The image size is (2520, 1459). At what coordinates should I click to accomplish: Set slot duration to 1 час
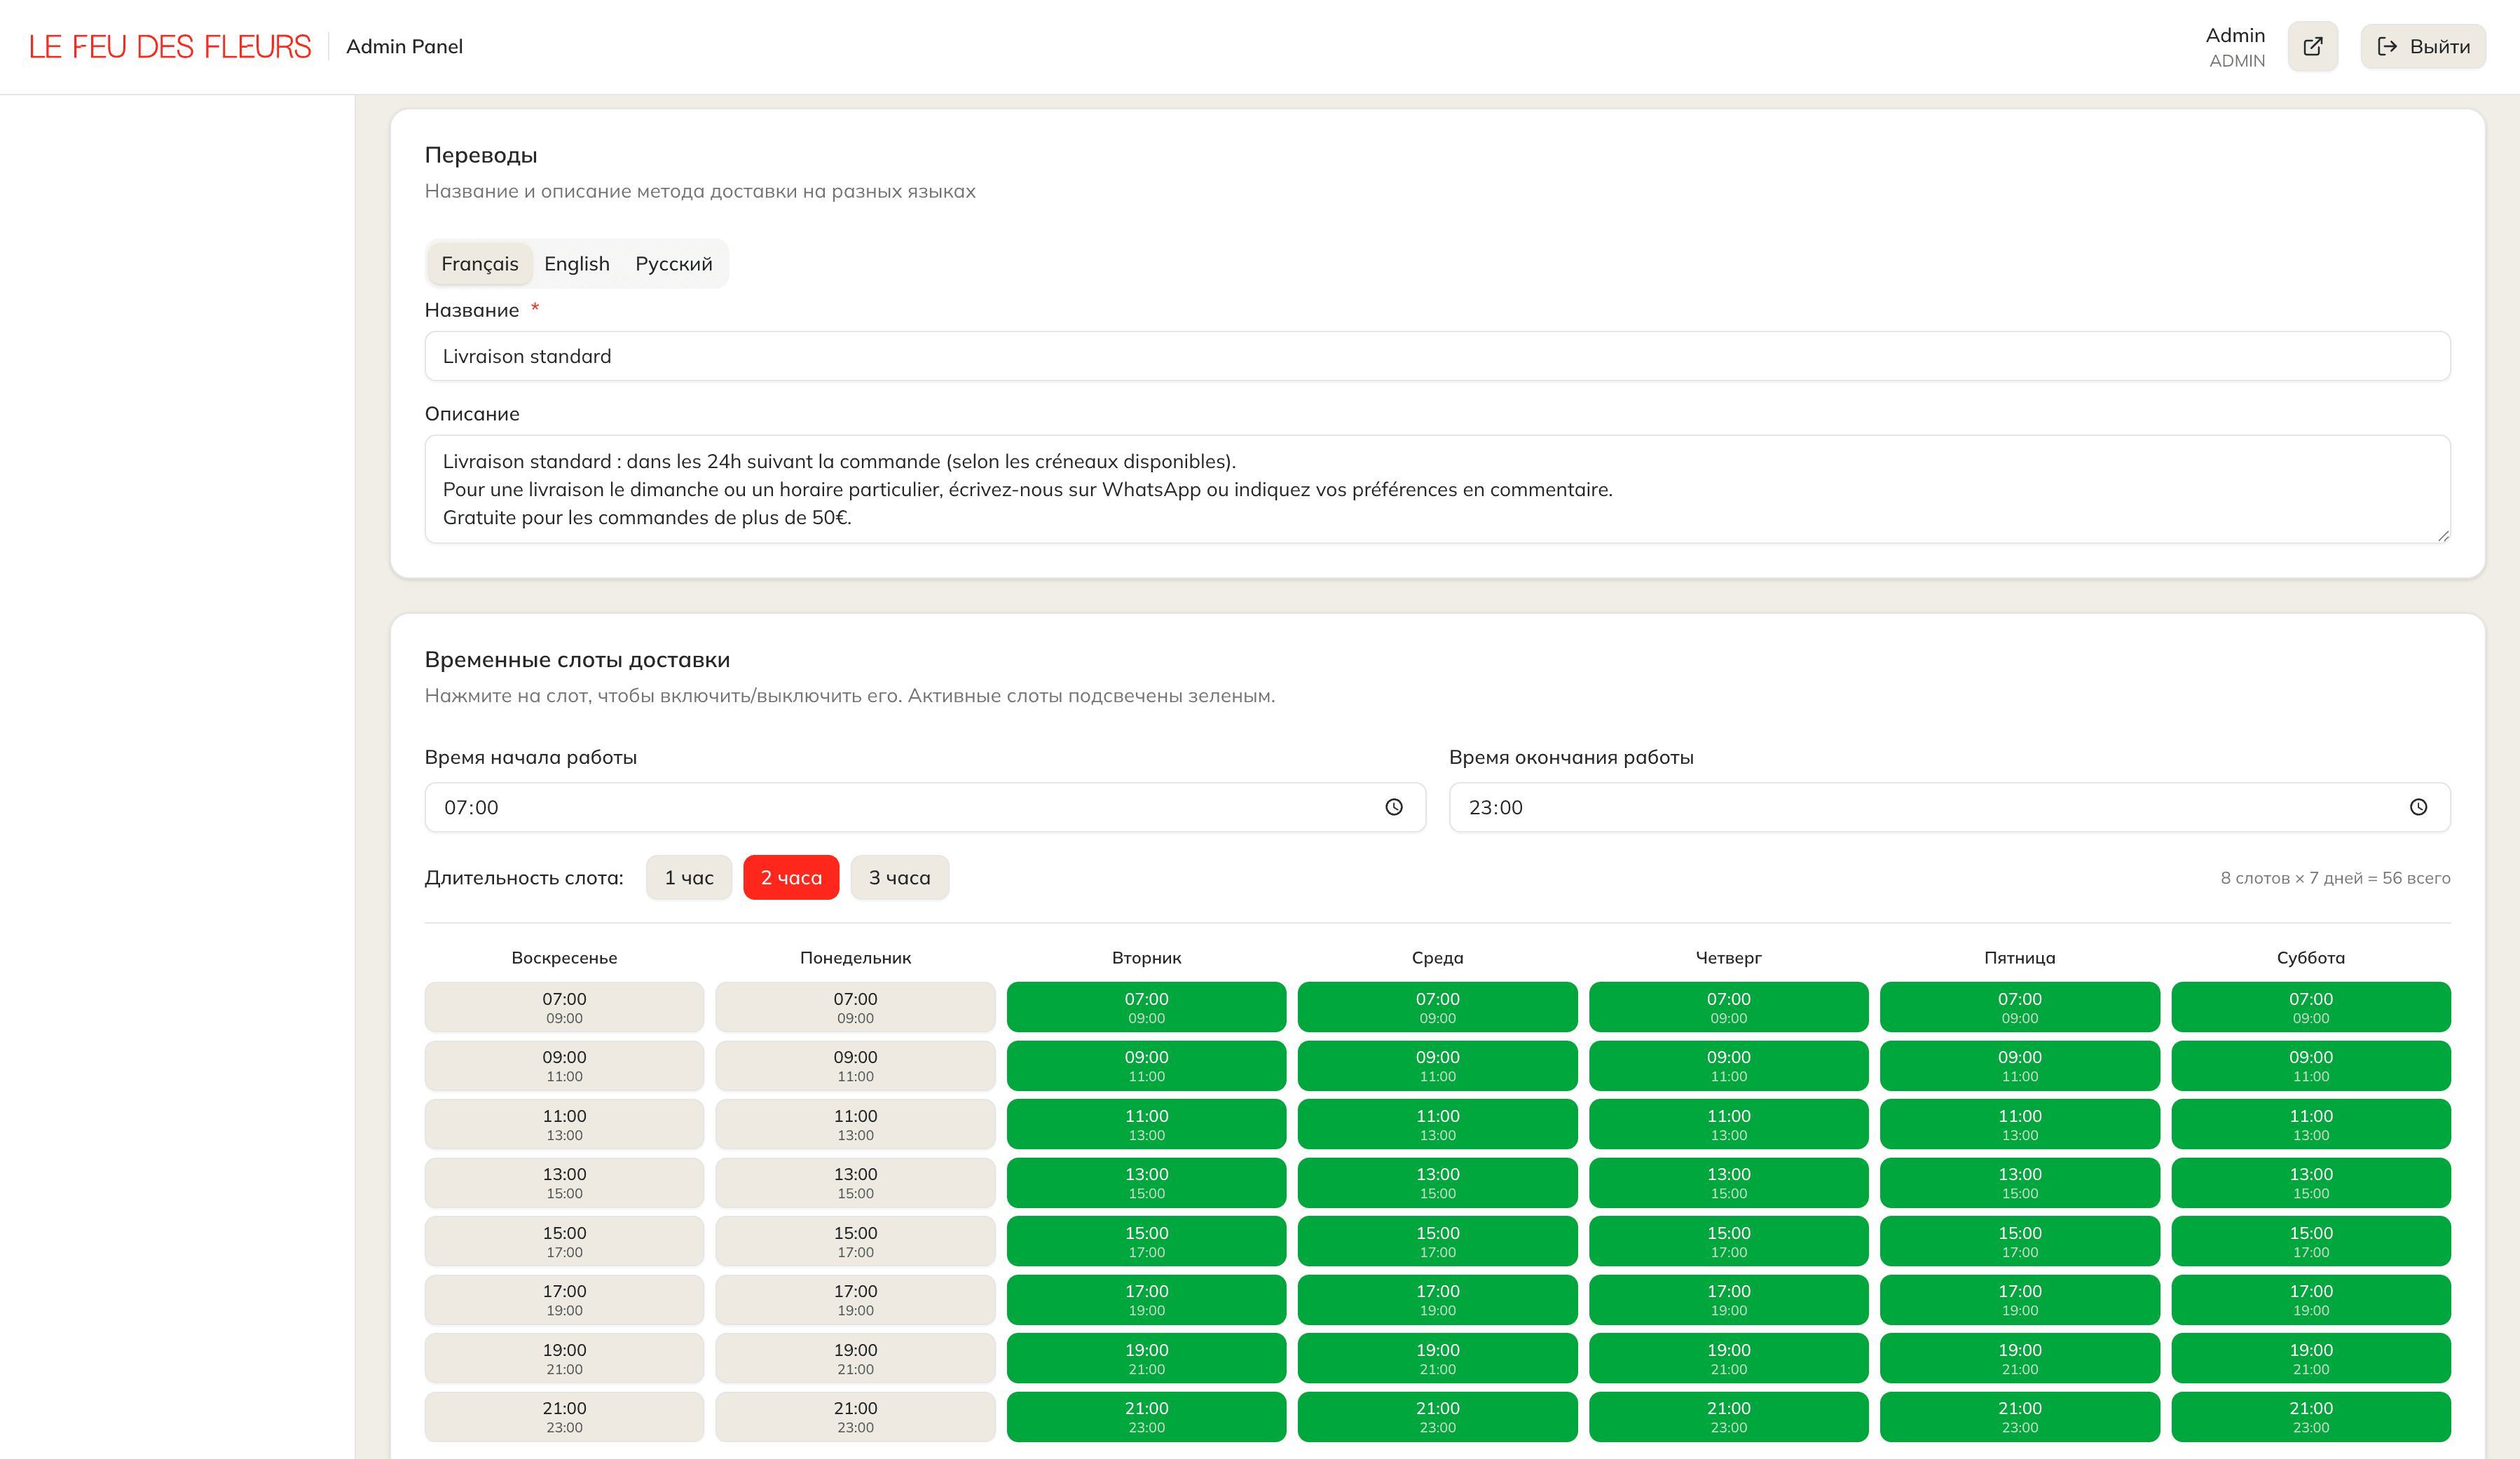pyautogui.click(x=688, y=877)
